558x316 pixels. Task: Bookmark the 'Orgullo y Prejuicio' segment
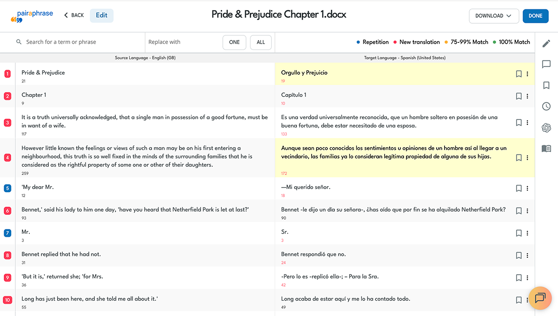coord(519,74)
